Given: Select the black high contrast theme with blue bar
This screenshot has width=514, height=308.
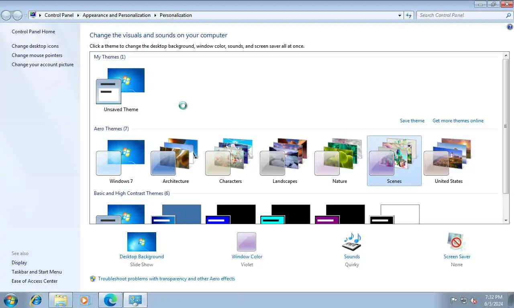Looking at the screenshot, I should tap(230, 214).
